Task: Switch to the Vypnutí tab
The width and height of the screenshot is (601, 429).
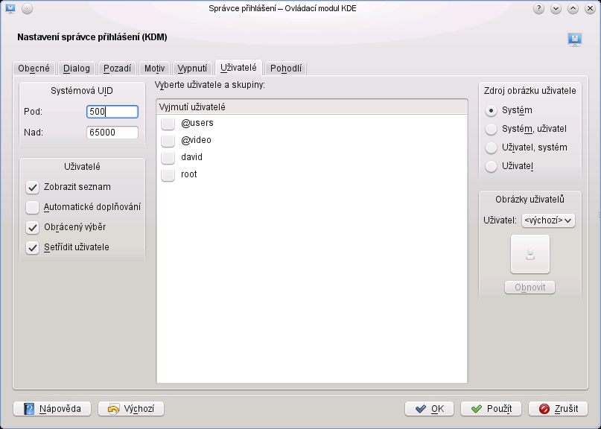Action: 192,69
